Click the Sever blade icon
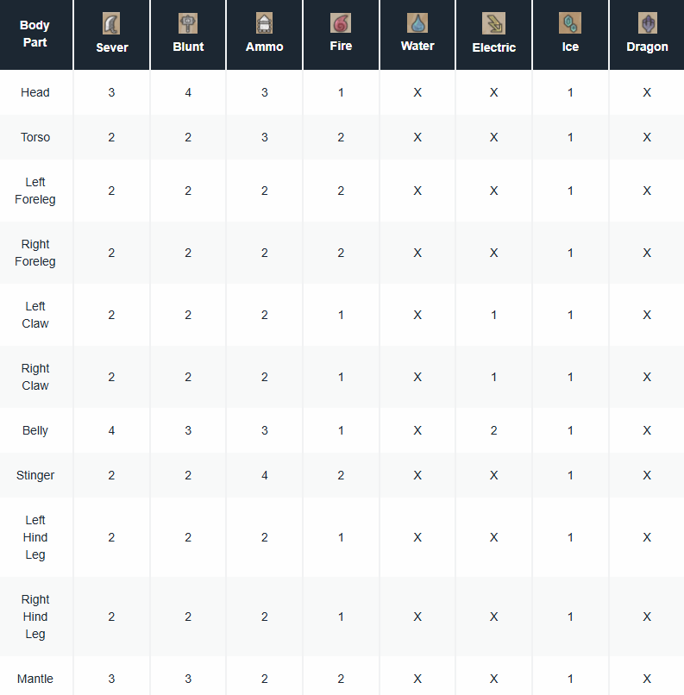Screen dimensions: 684x695 coord(112,23)
